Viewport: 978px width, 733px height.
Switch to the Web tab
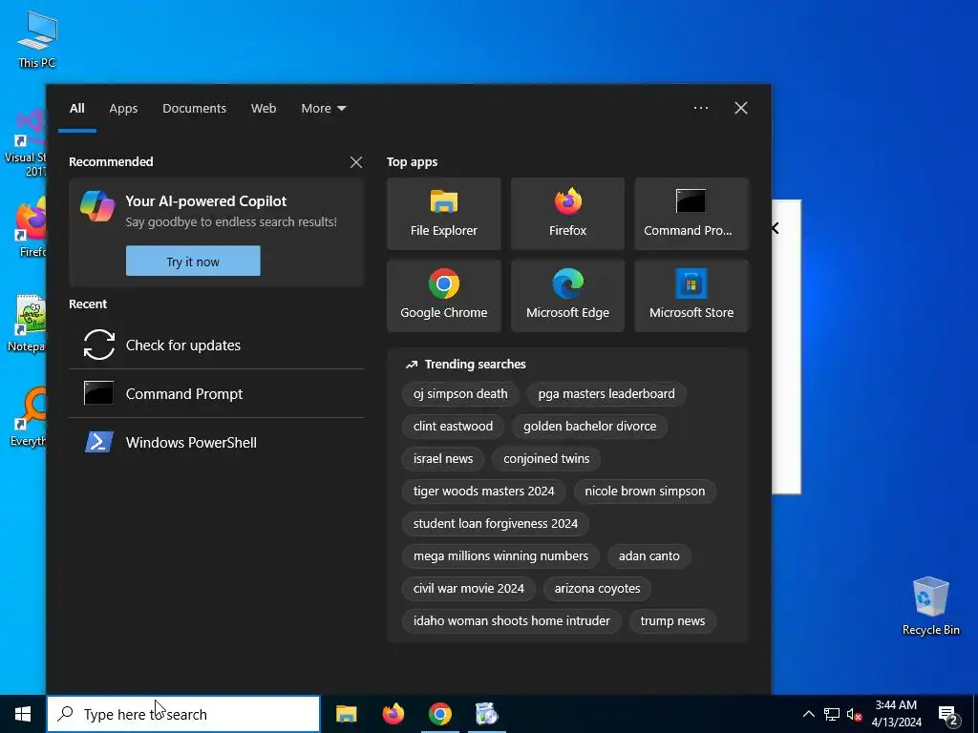pos(264,109)
